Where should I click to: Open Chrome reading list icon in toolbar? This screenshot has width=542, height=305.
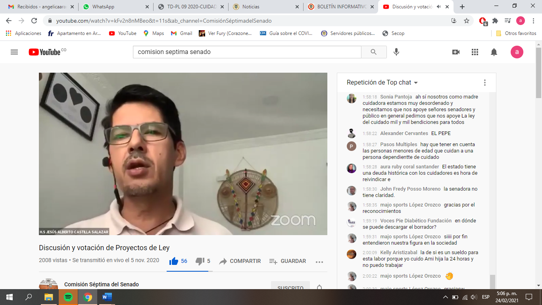coord(507,21)
